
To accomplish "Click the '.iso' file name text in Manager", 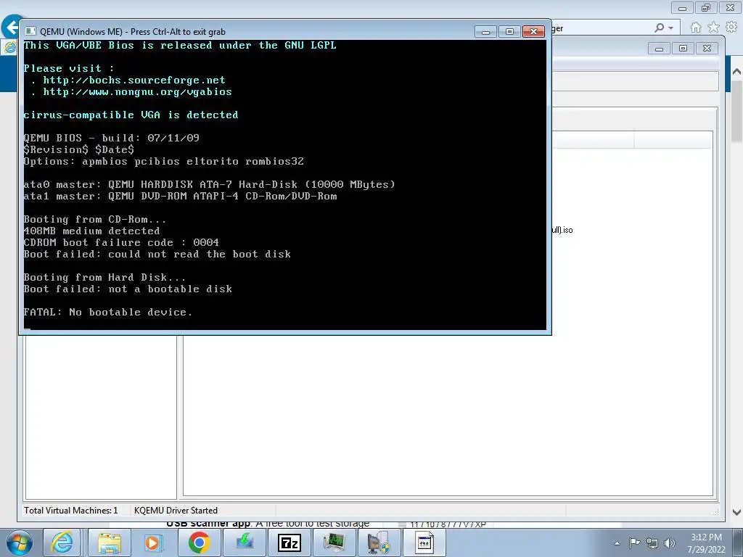I will coord(563,230).
